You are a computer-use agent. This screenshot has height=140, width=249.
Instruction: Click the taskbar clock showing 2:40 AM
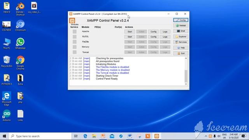point(233,136)
